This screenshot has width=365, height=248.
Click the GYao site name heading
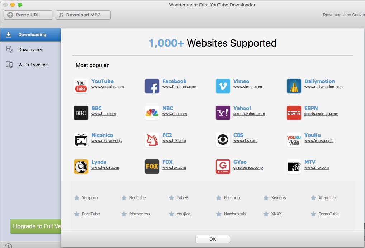pyautogui.click(x=240, y=162)
